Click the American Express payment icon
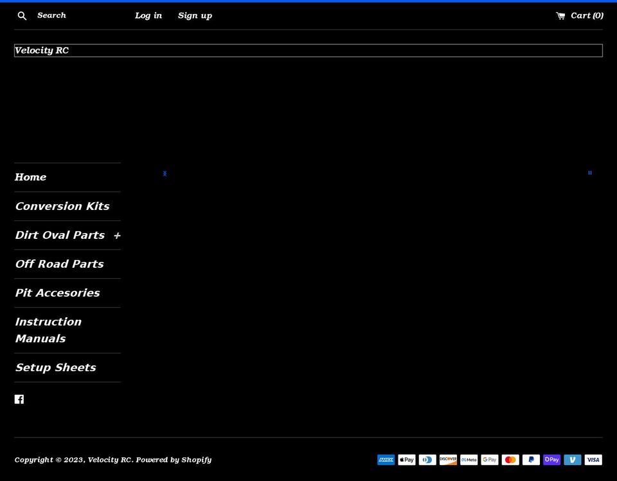The image size is (617, 481). (386, 460)
